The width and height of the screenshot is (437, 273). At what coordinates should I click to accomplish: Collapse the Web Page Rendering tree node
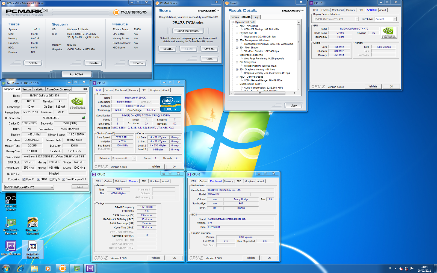coord(237,55)
